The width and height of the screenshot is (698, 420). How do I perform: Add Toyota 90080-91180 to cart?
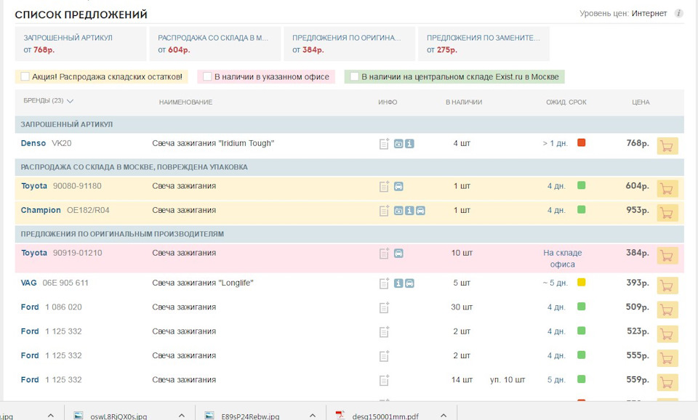click(667, 189)
